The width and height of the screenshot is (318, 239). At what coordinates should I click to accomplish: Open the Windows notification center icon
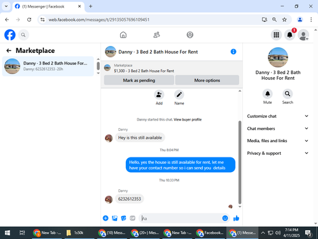[x=308, y=233]
